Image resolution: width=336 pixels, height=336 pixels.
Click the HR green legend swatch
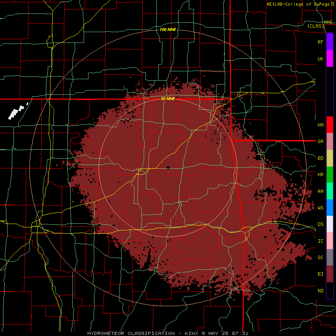tap(330, 175)
